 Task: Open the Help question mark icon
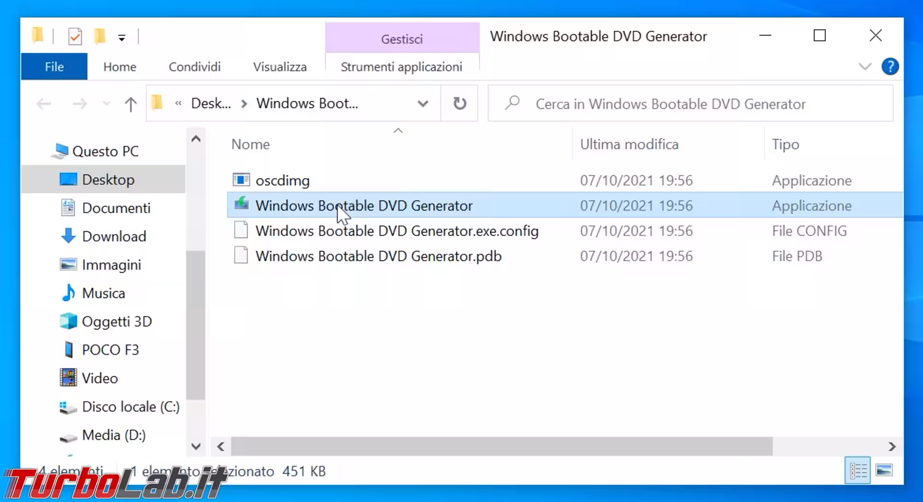click(890, 67)
